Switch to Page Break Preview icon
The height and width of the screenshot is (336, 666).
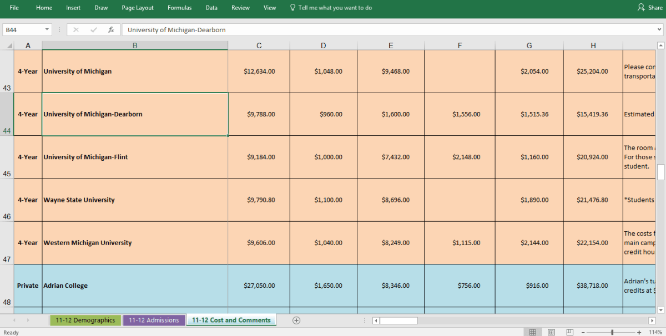point(569,332)
